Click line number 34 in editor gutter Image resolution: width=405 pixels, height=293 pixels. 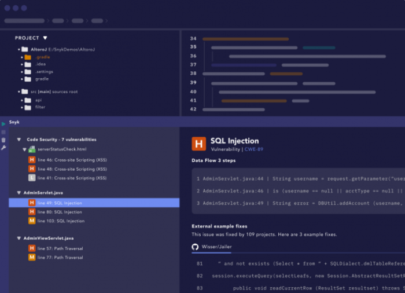point(193,39)
